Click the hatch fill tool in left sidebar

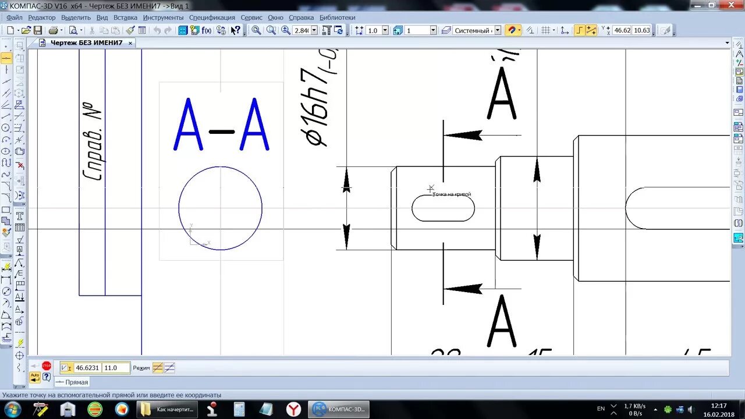click(x=6, y=221)
